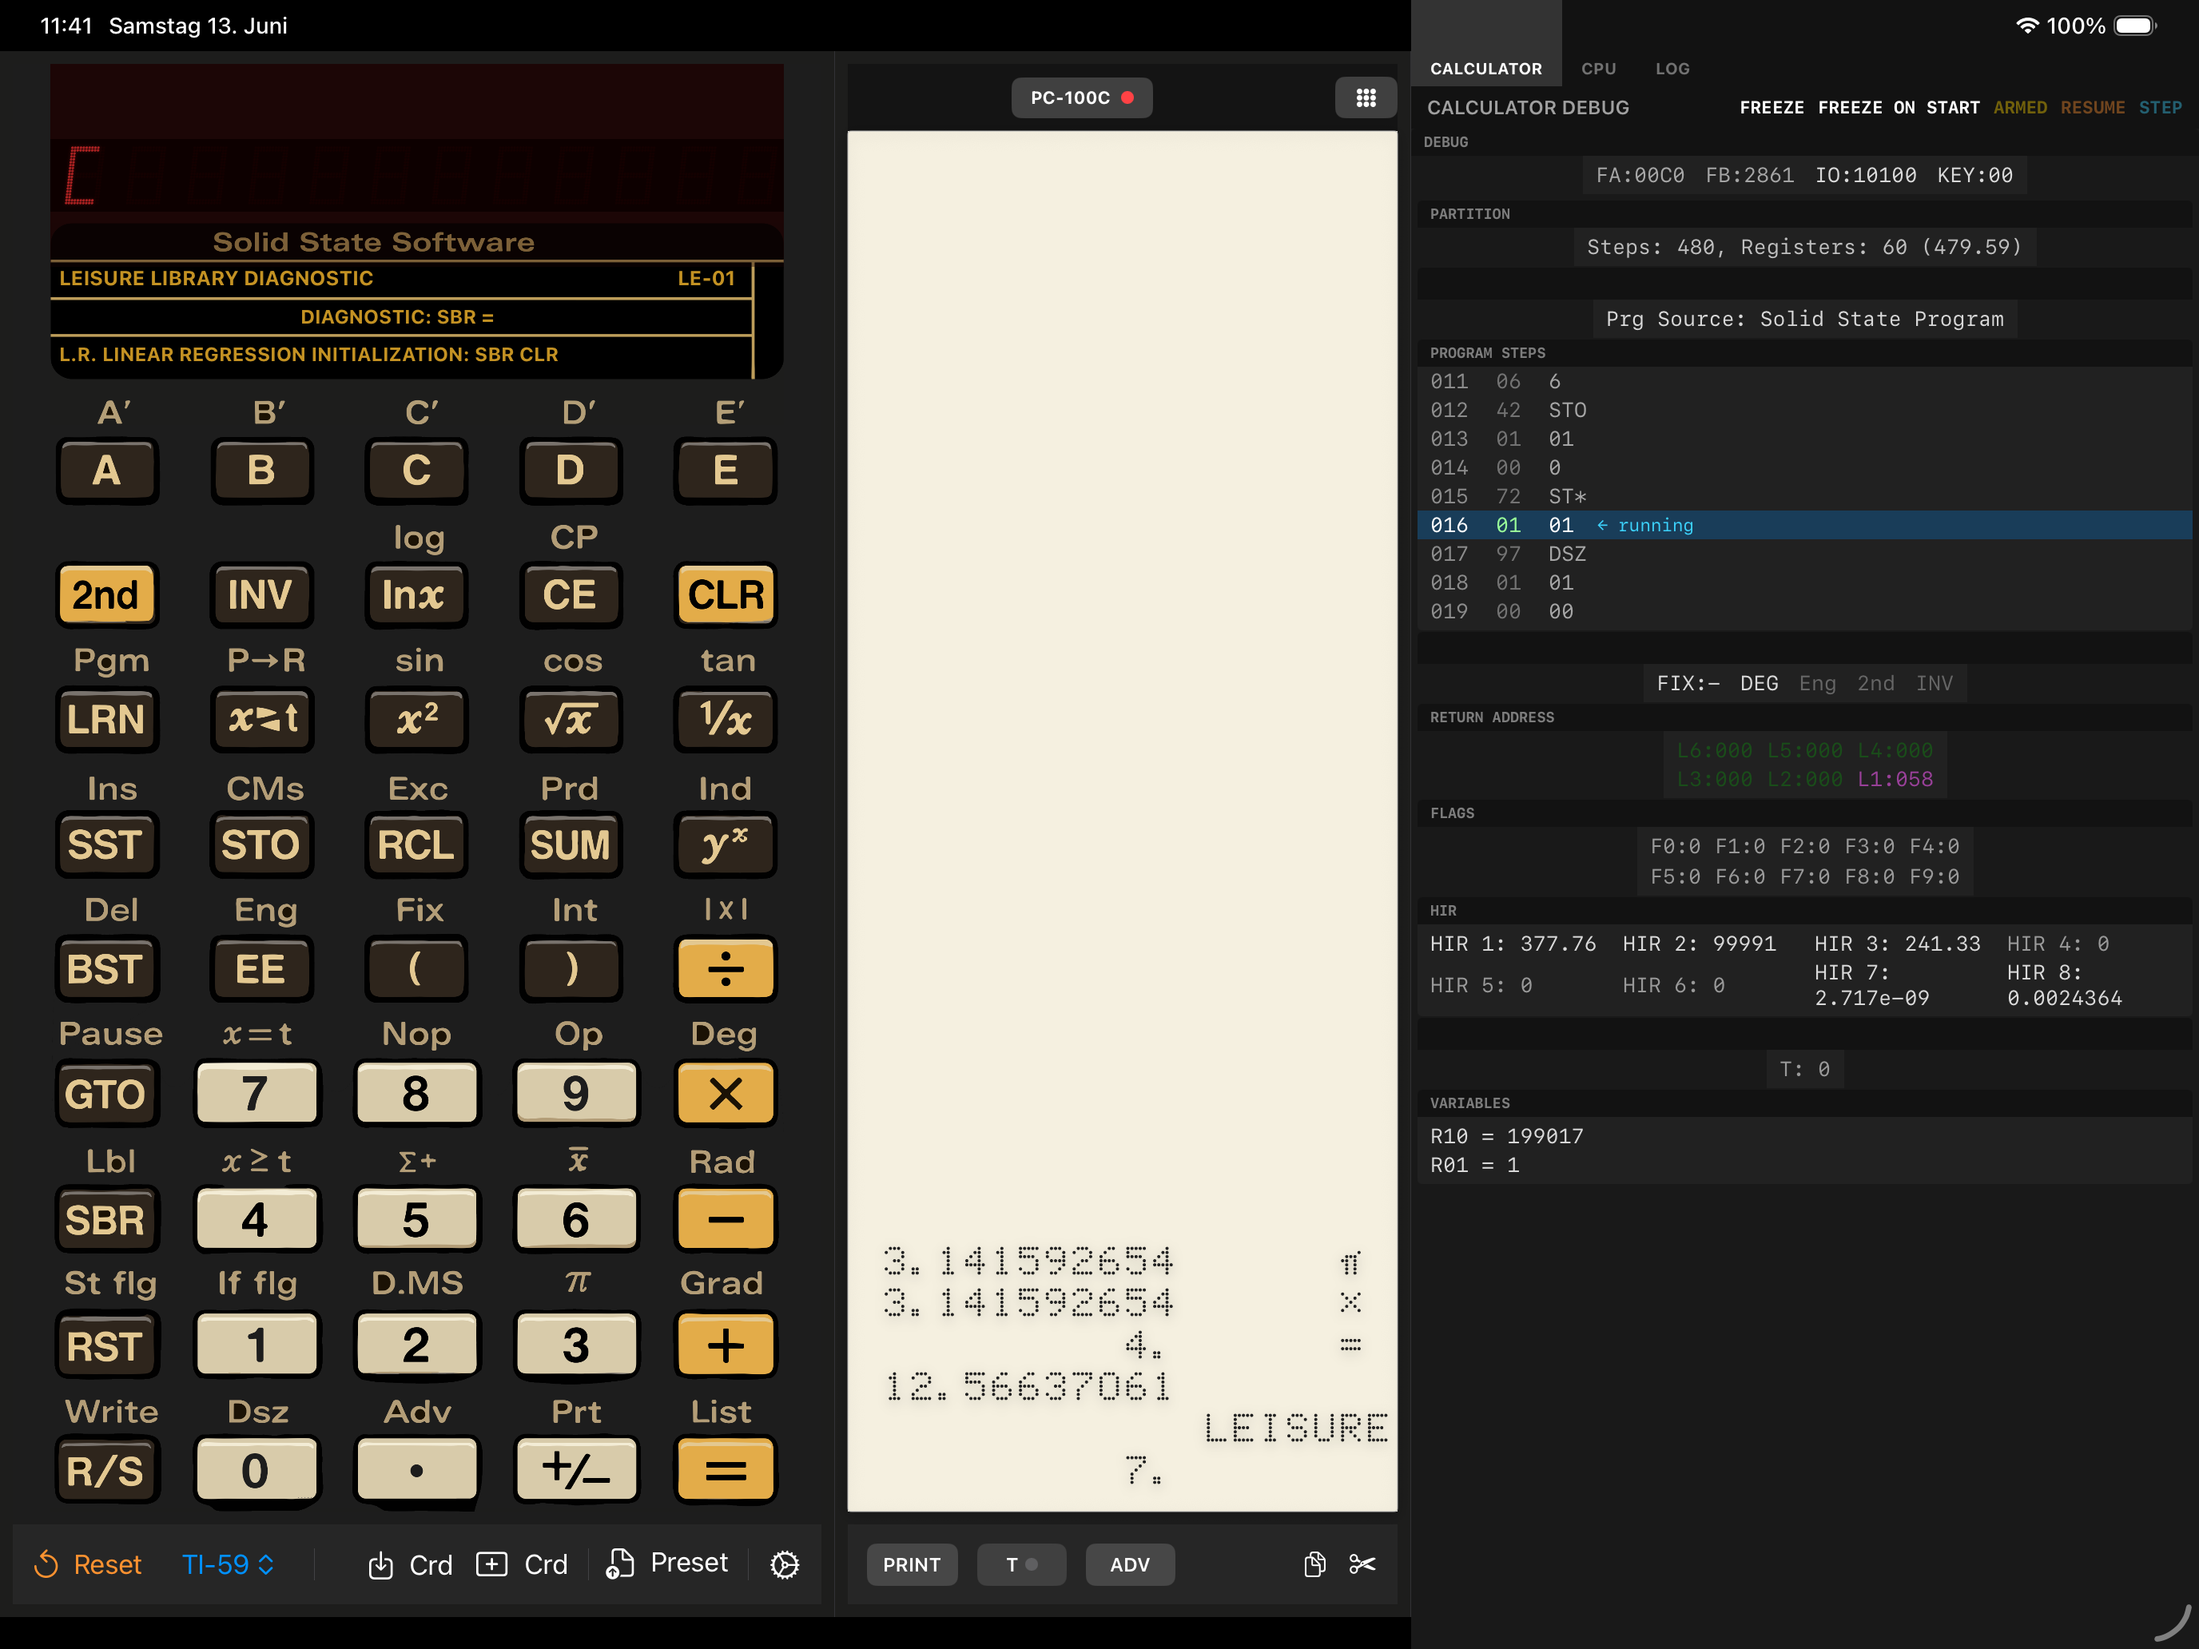Viewport: 2199px width, 1649px height.
Task: Tap the 1/x reciprocal key
Action: (725, 719)
